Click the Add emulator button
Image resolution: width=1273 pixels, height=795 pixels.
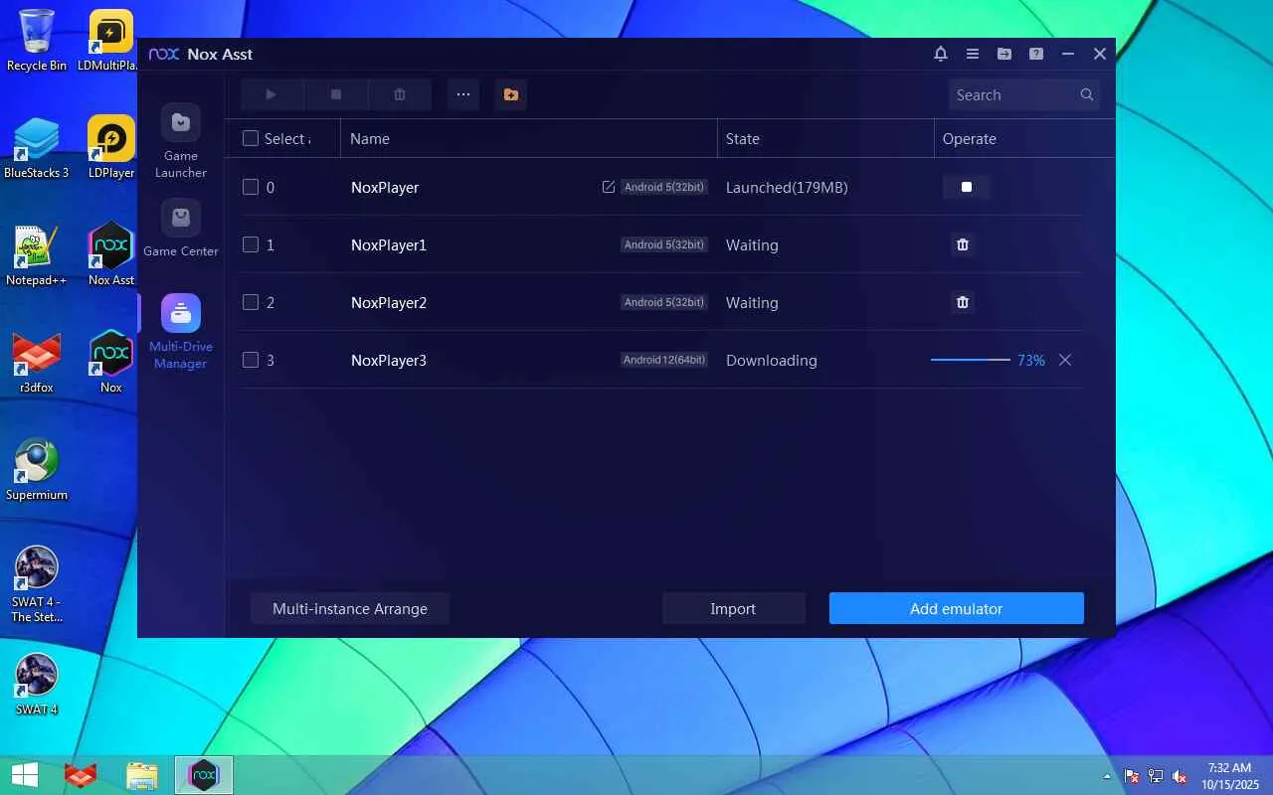coord(957,608)
